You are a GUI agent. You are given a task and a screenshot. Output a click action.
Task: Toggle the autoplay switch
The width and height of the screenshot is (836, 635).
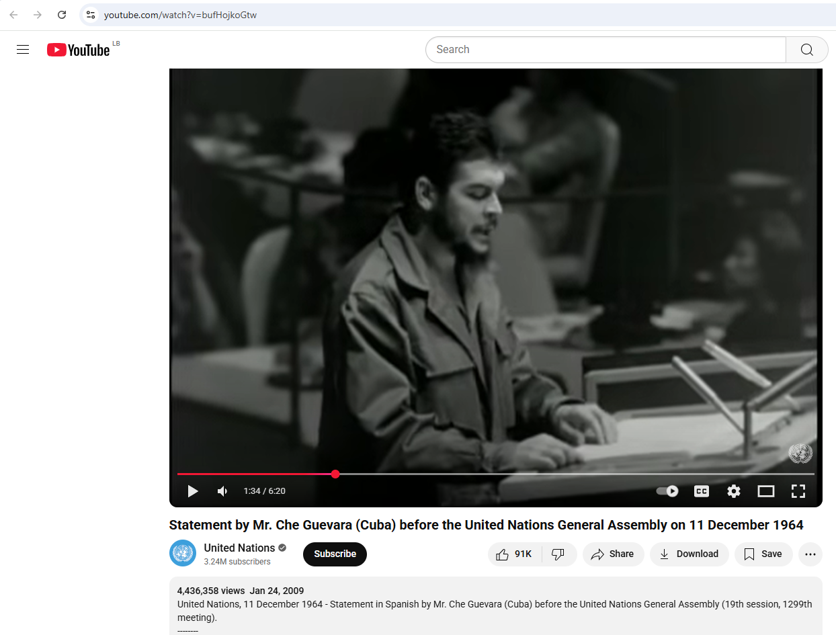tap(667, 491)
